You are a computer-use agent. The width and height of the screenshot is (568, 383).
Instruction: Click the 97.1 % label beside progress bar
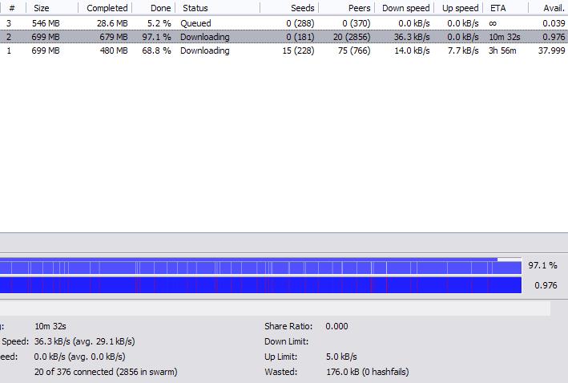pyautogui.click(x=542, y=265)
